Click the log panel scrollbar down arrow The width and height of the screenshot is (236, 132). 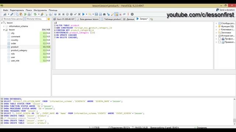click(x=235, y=124)
